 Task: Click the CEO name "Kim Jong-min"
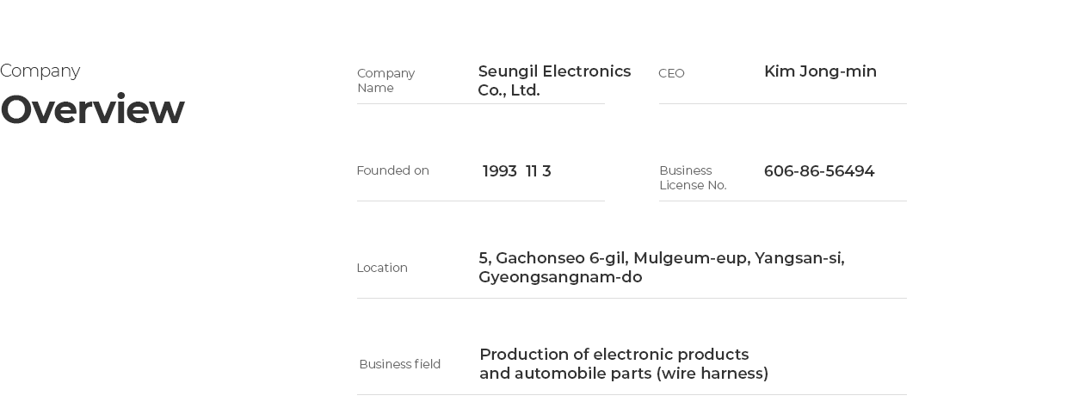[820, 71]
